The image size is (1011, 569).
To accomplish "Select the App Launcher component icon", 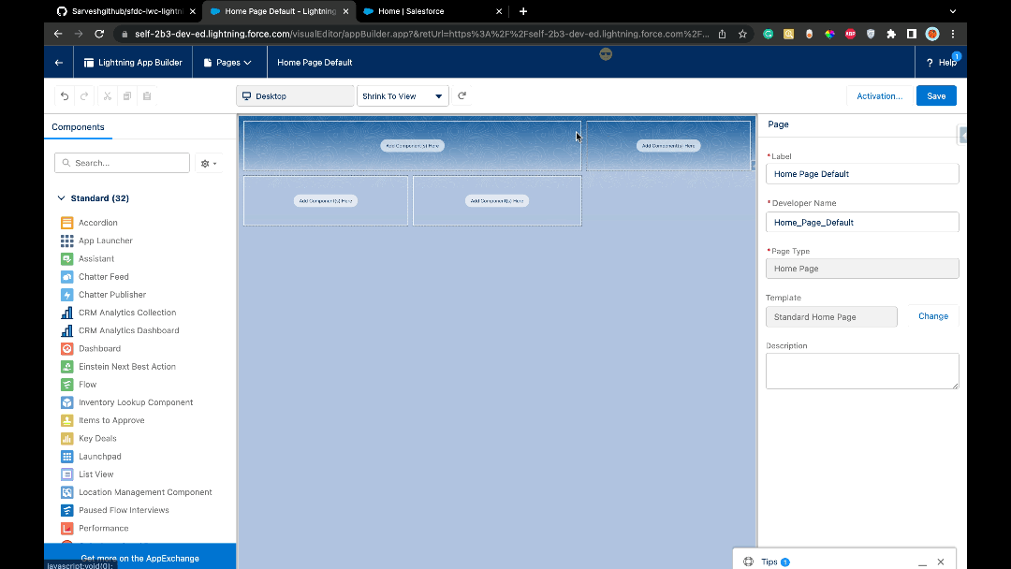I will 67,241.
